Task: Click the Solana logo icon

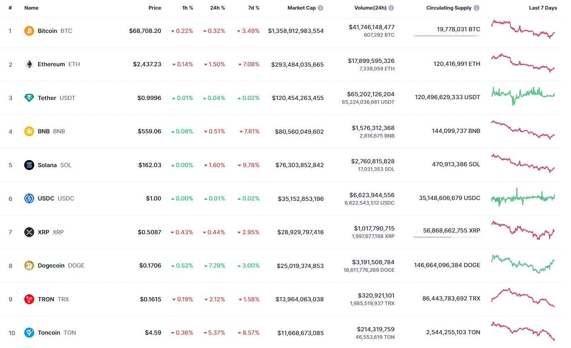Action: point(29,165)
